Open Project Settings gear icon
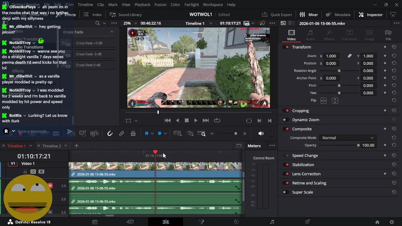402x226 pixels. pos(392,222)
